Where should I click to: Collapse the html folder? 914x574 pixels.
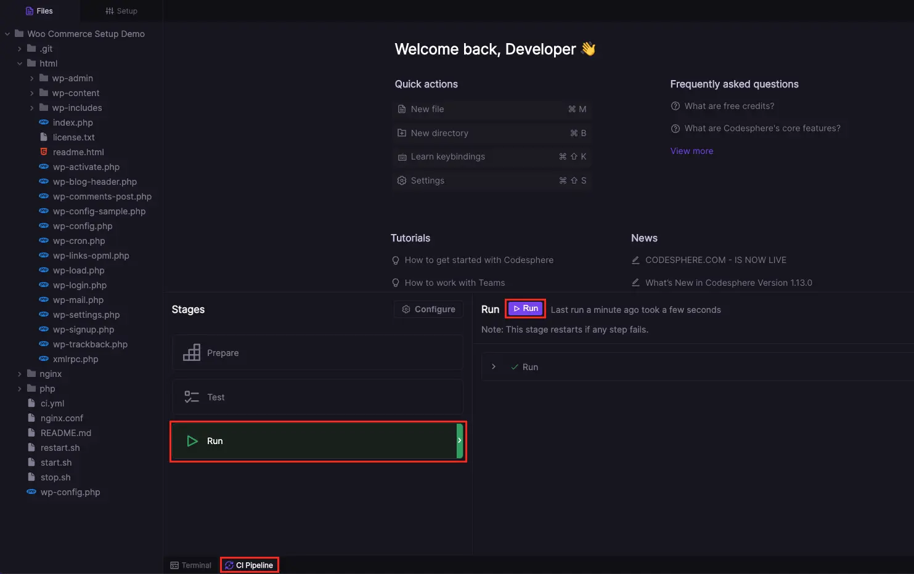click(19, 63)
